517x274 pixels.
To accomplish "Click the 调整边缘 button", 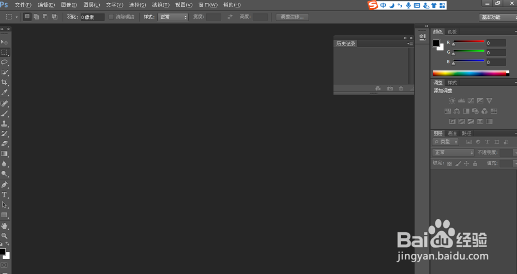I will tap(292, 17).
